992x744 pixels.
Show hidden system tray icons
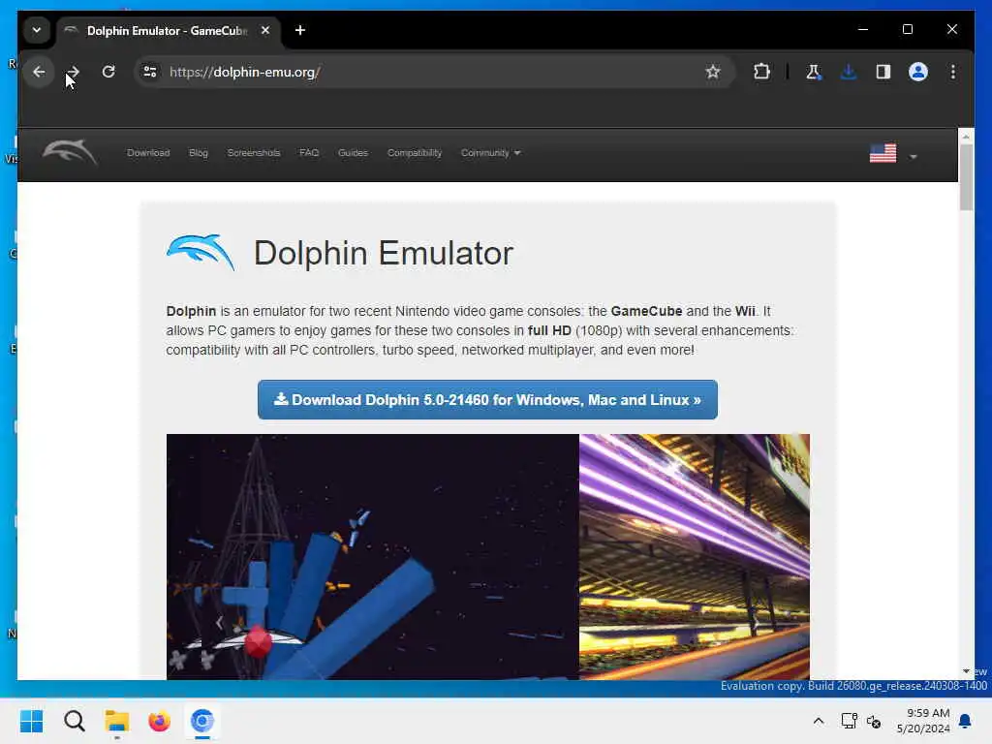(818, 721)
